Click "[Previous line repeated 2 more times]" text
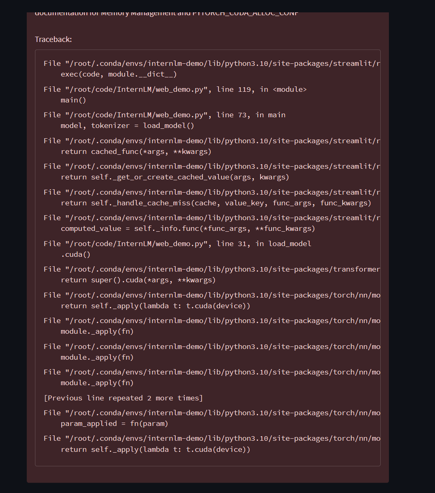The image size is (435, 493). [123, 398]
